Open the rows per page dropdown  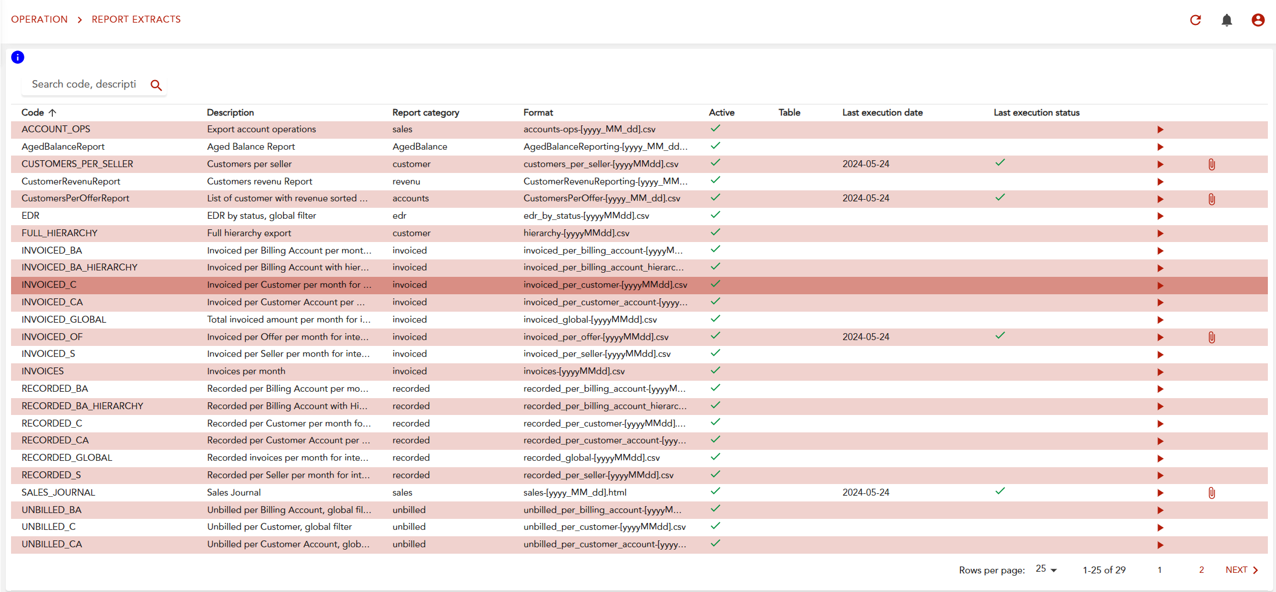click(x=1046, y=569)
